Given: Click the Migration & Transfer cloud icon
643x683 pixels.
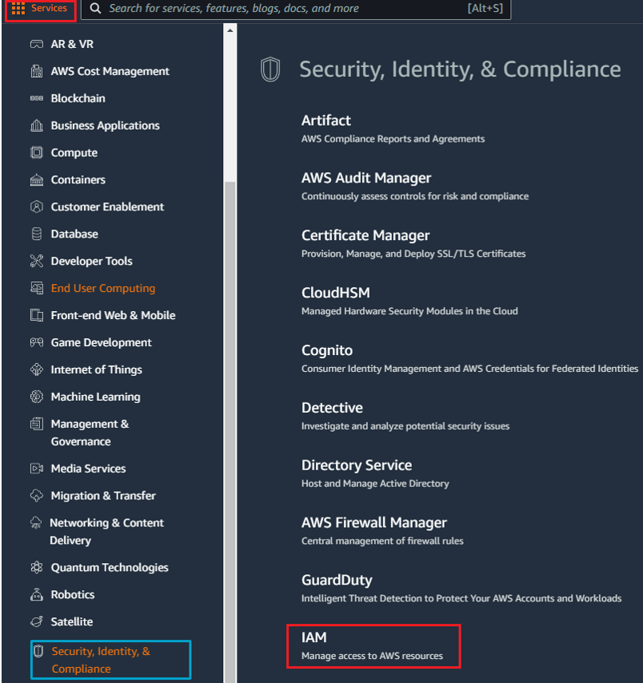Looking at the screenshot, I should click(x=37, y=496).
